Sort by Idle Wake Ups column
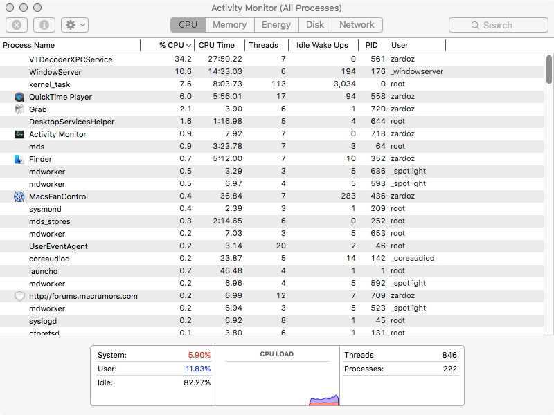 tap(323, 45)
